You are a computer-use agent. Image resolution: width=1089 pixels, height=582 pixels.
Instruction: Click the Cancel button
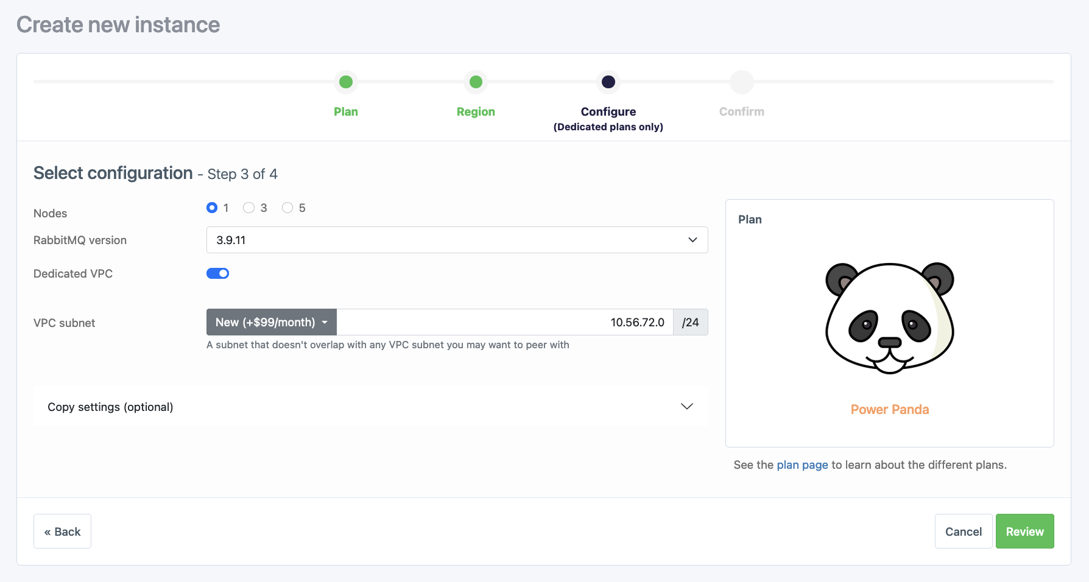(x=964, y=531)
